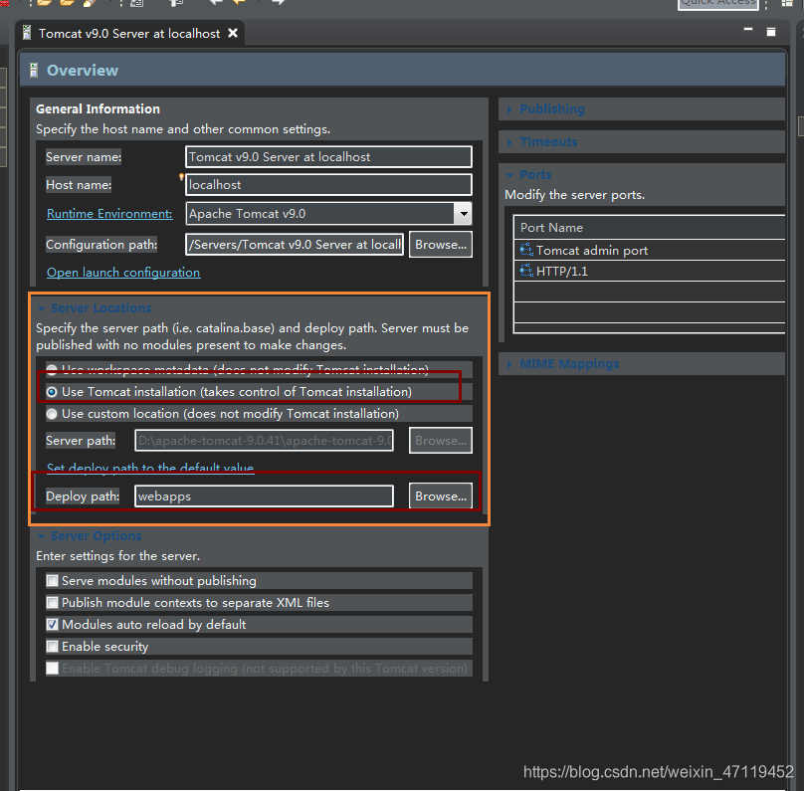This screenshot has height=791, width=804.
Task: Open the Runtime Environment dropdown arrow
Action: click(x=463, y=214)
